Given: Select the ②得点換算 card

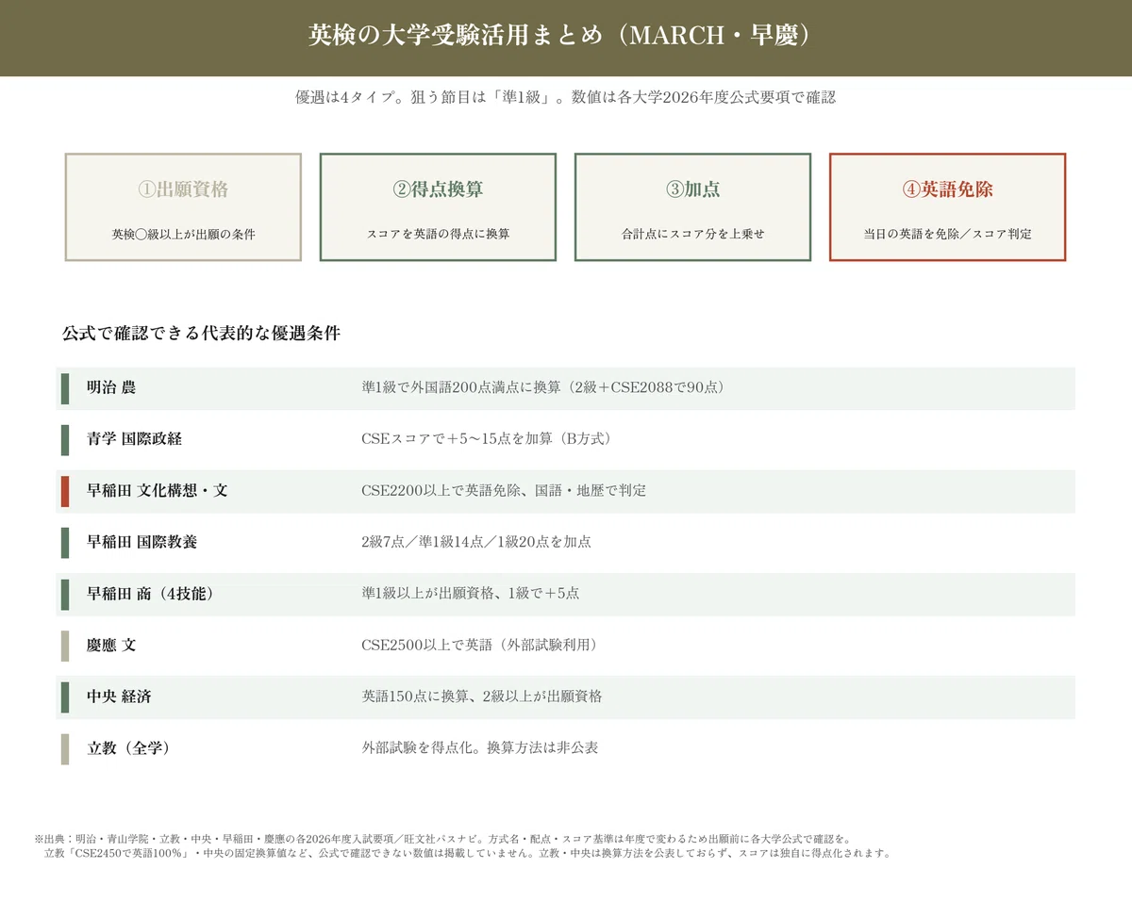Looking at the screenshot, I should point(438,206).
